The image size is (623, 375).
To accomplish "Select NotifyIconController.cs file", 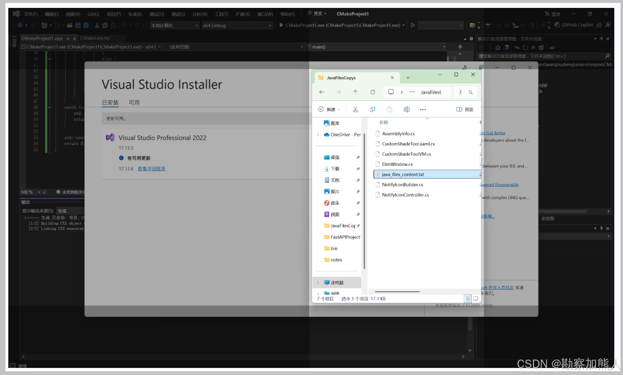I will click(405, 195).
